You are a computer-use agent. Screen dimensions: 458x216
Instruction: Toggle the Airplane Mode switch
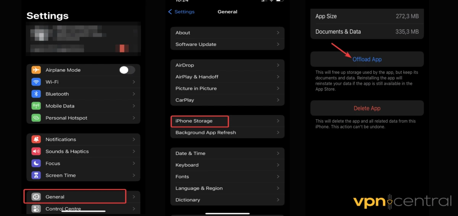(127, 70)
